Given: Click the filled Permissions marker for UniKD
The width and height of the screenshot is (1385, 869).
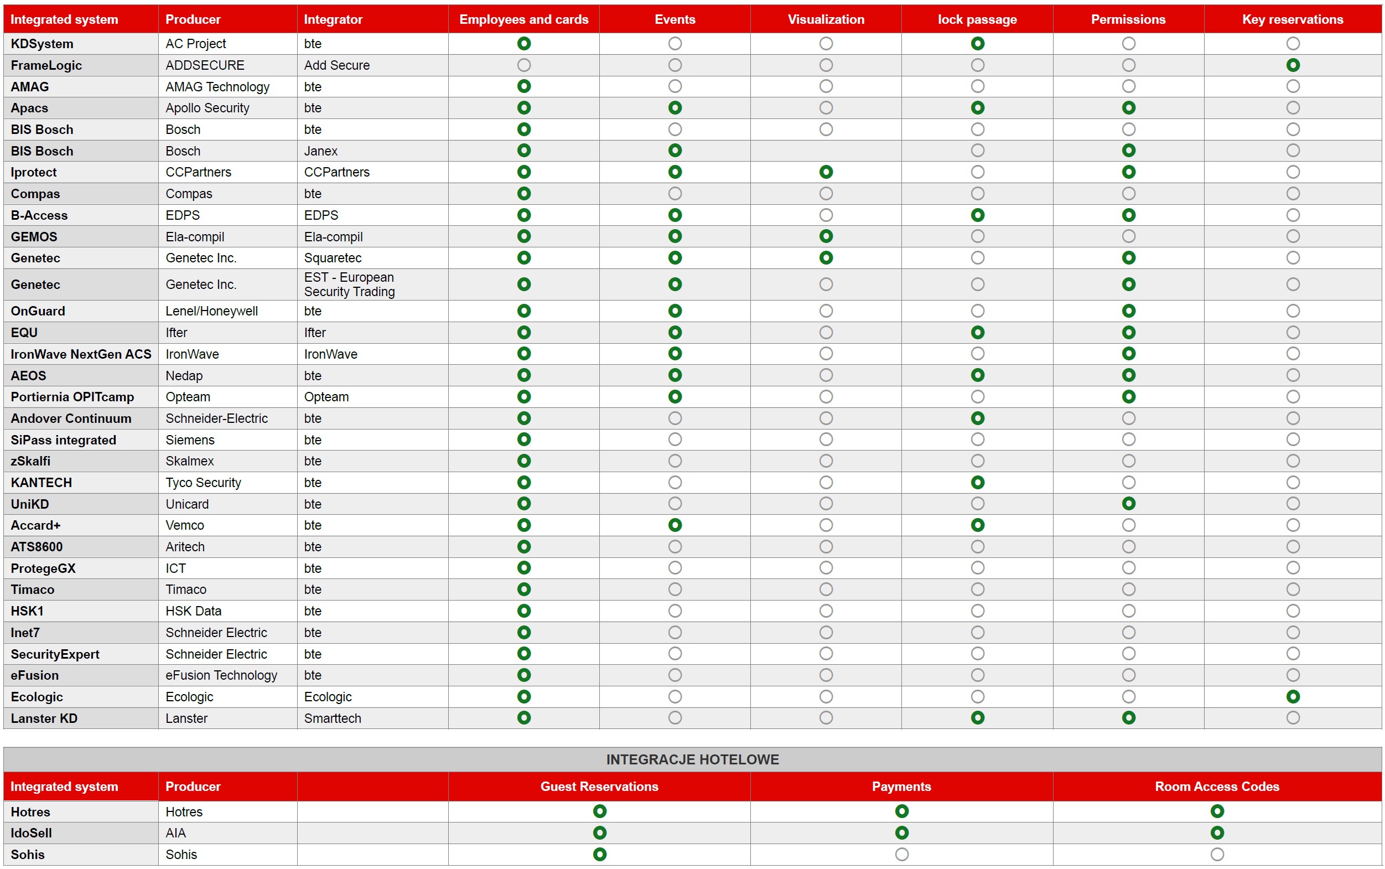Looking at the screenshot, I should (1128, 504).
